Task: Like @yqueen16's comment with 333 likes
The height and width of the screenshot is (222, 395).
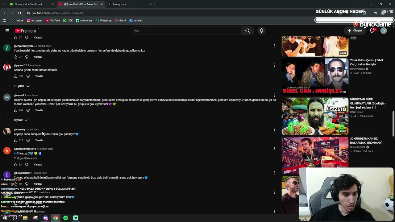Action: coord(15,76)
